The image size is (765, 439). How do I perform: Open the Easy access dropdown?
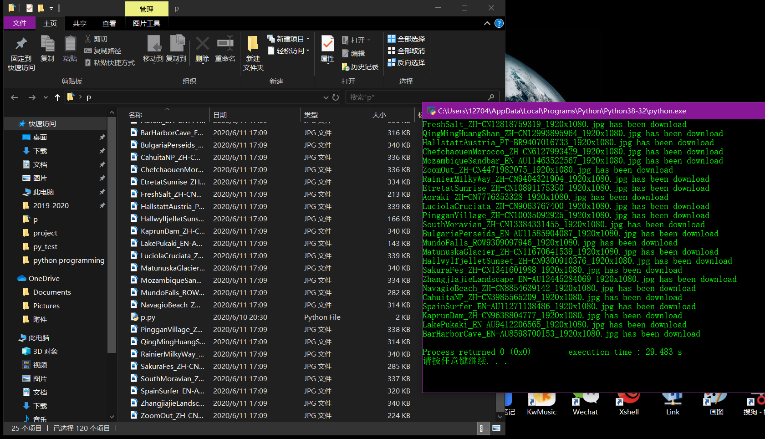(x=288, y=51)
